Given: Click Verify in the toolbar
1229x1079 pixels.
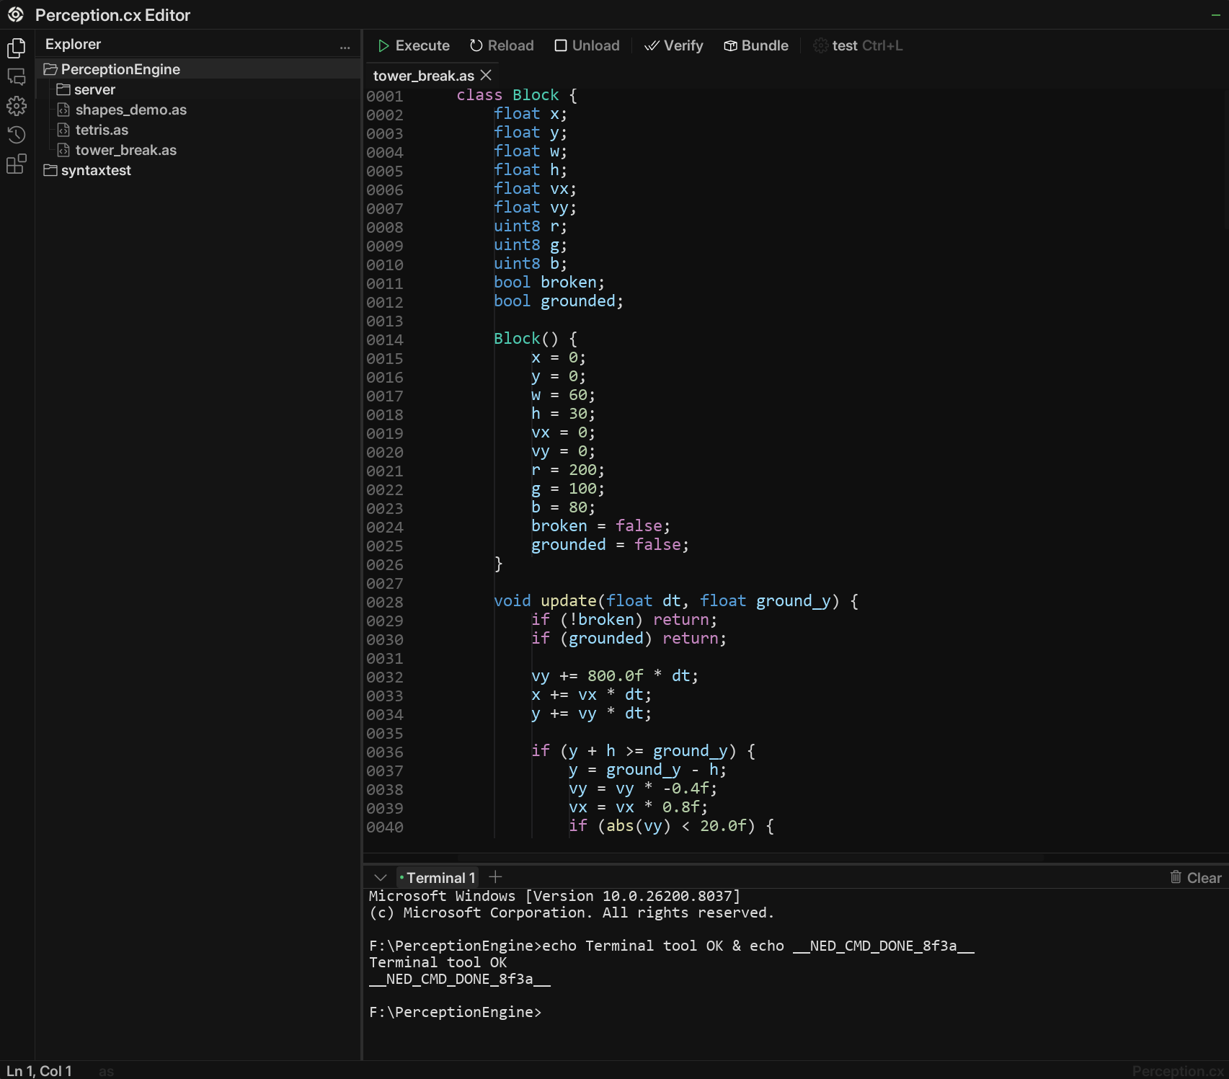Looking at the screenshot, I should 674,45.
